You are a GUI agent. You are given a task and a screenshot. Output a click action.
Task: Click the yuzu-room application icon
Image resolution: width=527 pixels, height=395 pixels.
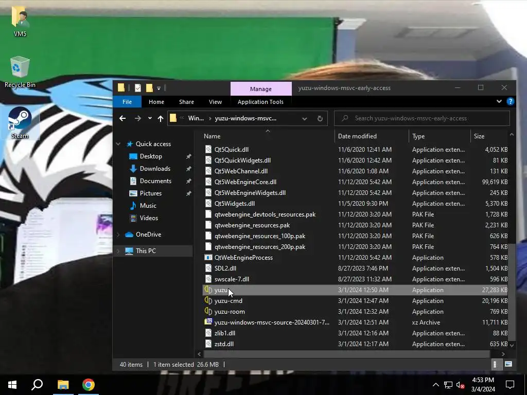(208, 311)
